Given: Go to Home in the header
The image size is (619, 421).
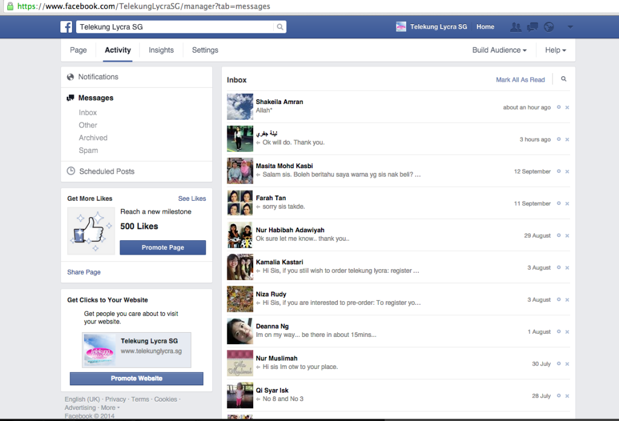Looking at the screenshot, I should pyautogui.click(x=485, y=27).
